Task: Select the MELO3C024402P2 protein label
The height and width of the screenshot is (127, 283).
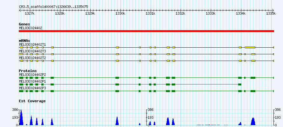Action: [x=32, y=75]
